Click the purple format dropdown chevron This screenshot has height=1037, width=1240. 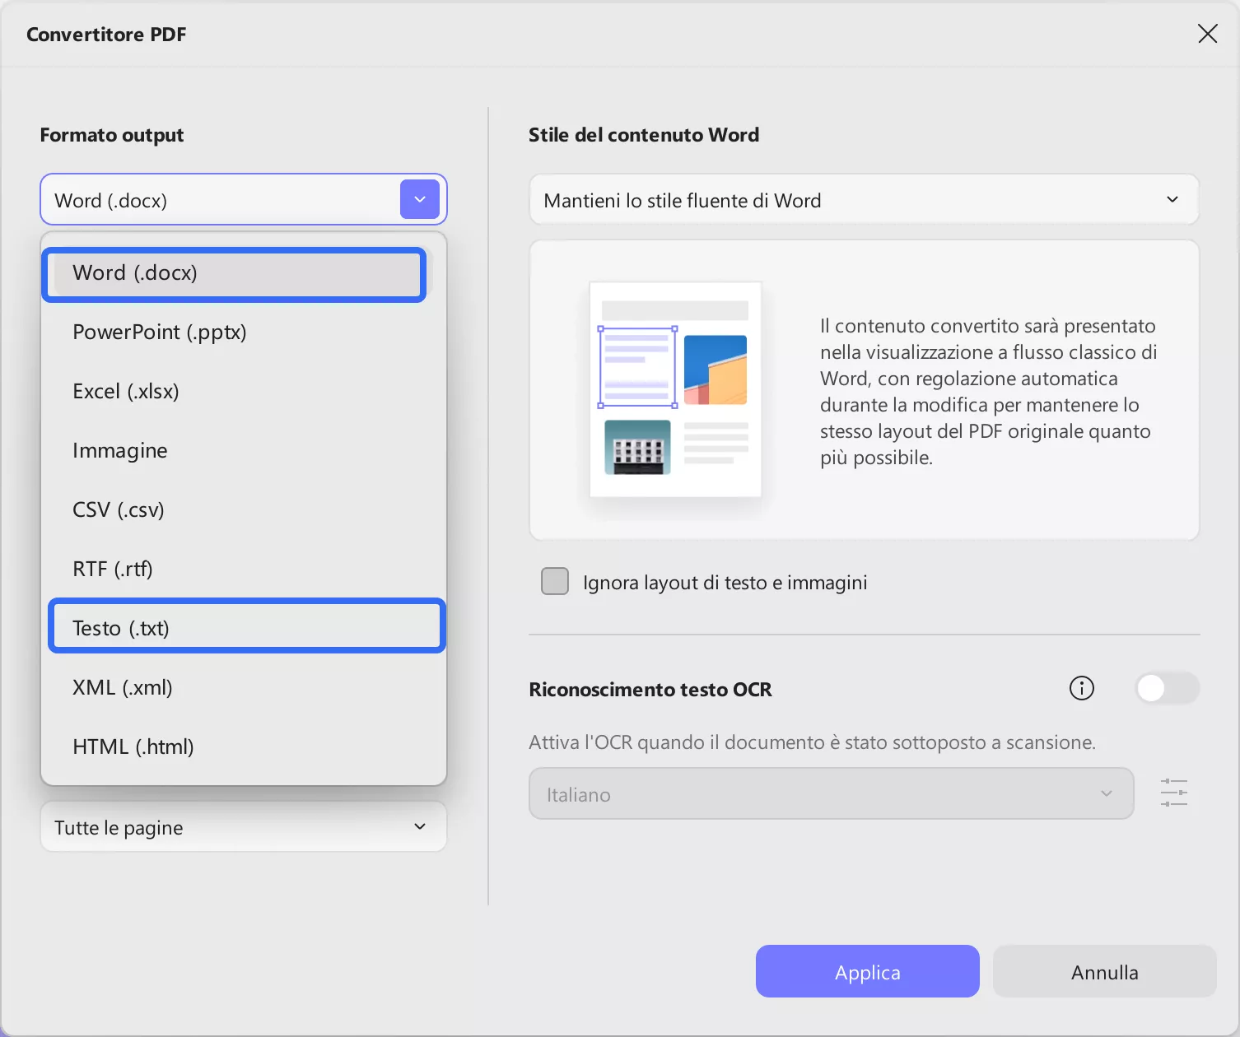pos(420,199)
